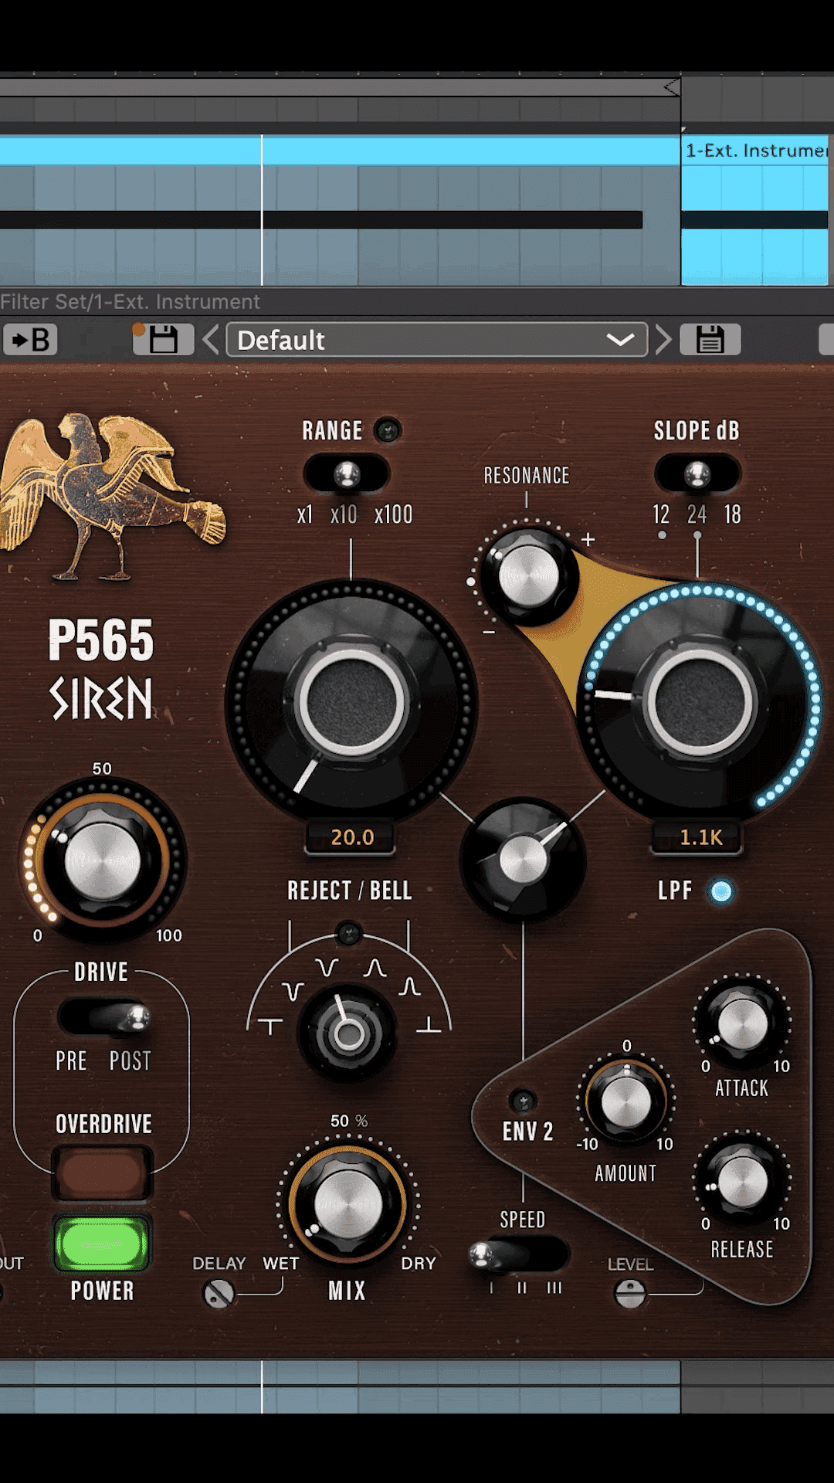Click the LEVEL trim screw

tap(630, 1293)
